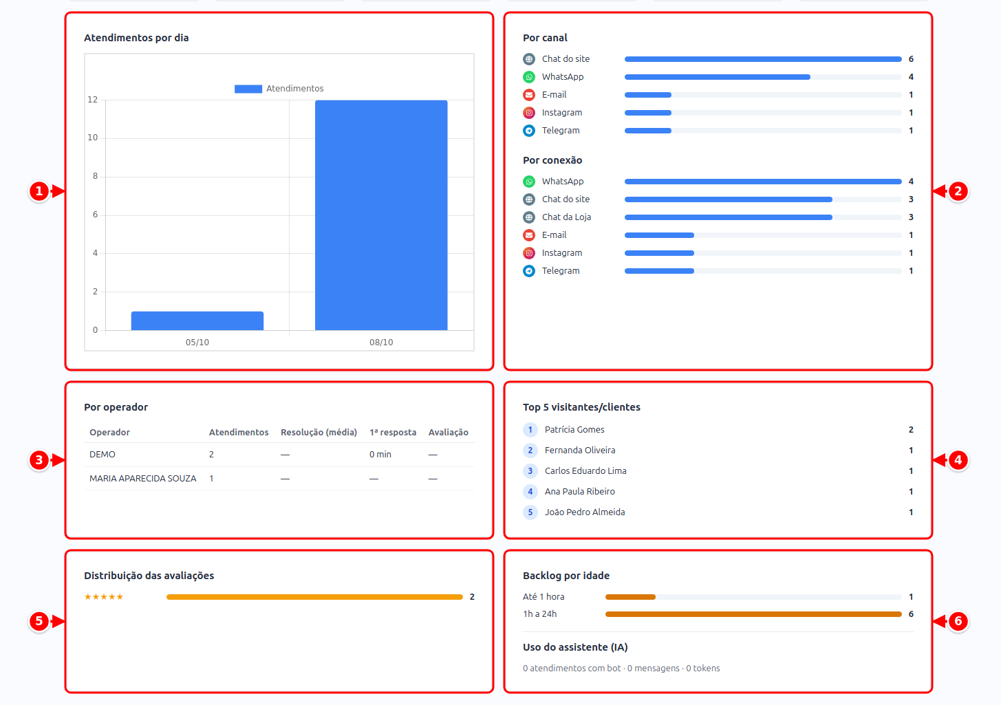
Task: Select the E-mail icon in Por canal
Action: [529, 95]
